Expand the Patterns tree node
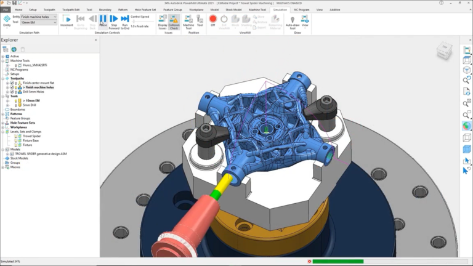This screenshot has width=473, height=266. pos(3,114)
